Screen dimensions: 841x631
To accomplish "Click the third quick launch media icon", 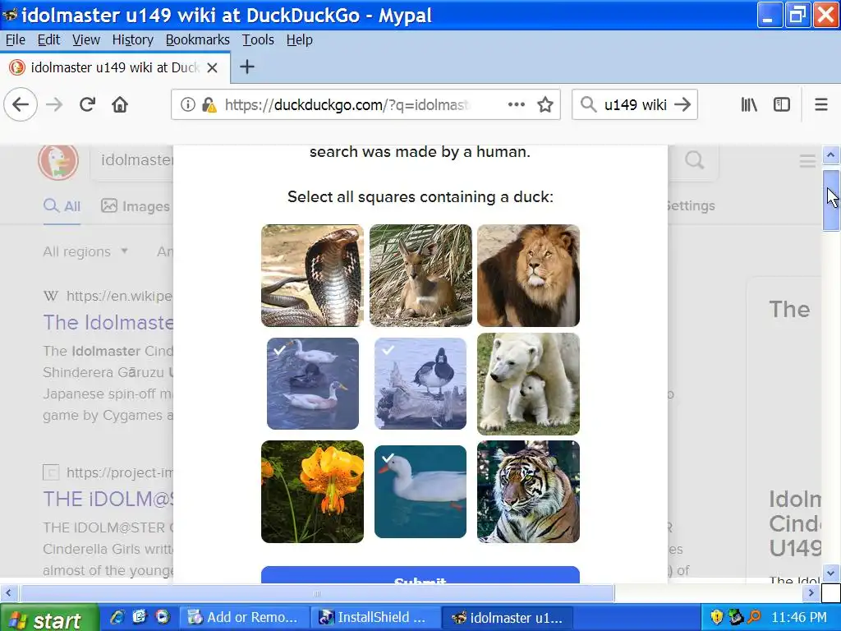I will (x=163, y=618).
